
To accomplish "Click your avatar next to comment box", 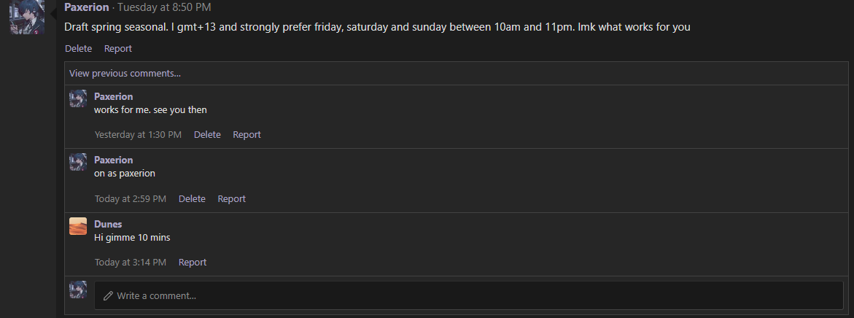I will [78, 290].
